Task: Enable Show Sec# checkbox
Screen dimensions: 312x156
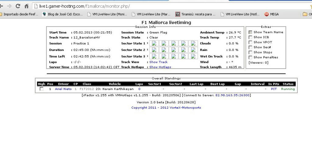Action: pyautogui.click(x=250, y=47)
